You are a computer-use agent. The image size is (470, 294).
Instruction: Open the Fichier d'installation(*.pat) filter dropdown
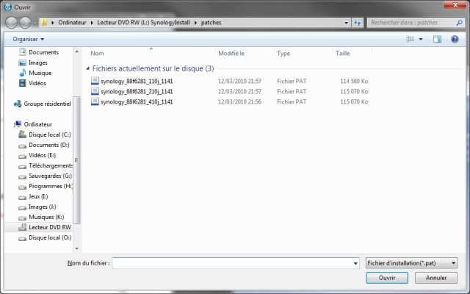pyautogui.click(x=411, y=263)
